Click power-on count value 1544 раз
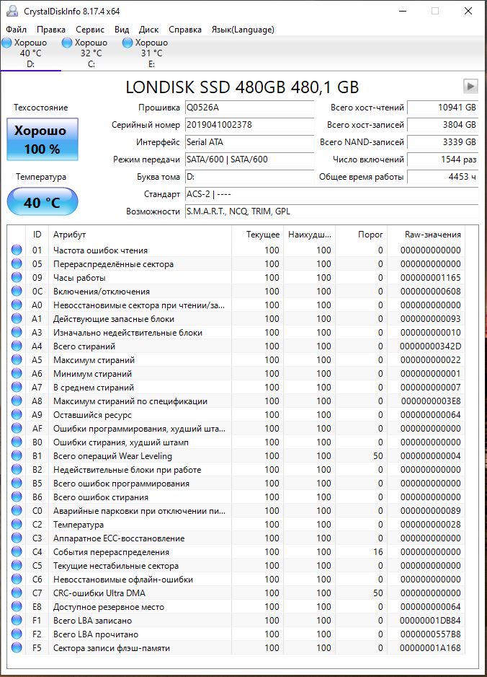 point(442,160)
